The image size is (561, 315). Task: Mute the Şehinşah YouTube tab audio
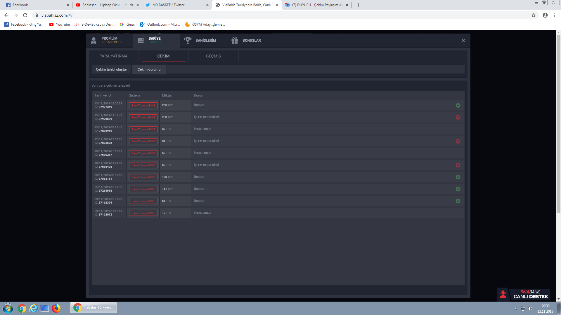pyautogui.click(x=131, y=5)
